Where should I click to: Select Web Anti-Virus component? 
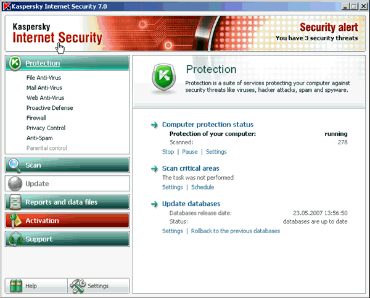tap(45, 97)
